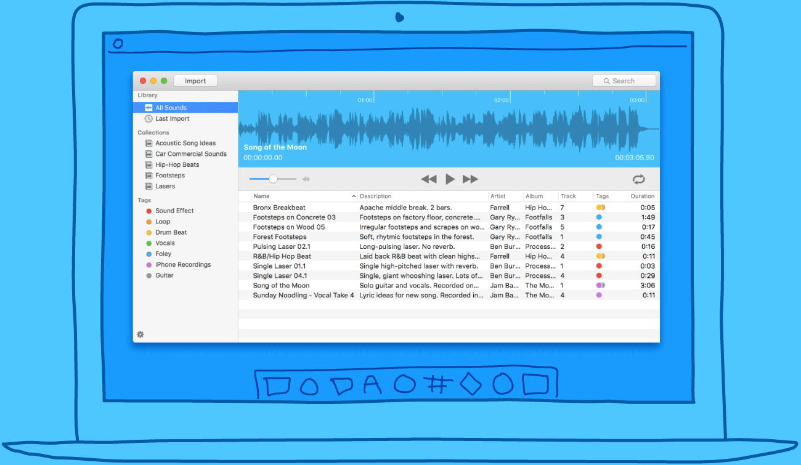Image resolution: width=801 pixels, height=465 pixels.
Task: Click the 03:00 marker on waveform timeline
Action: click(x=637, y=100)
